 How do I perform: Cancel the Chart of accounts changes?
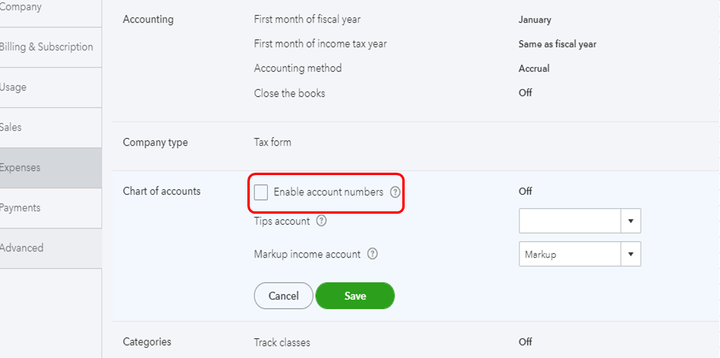tap(284, 296)
